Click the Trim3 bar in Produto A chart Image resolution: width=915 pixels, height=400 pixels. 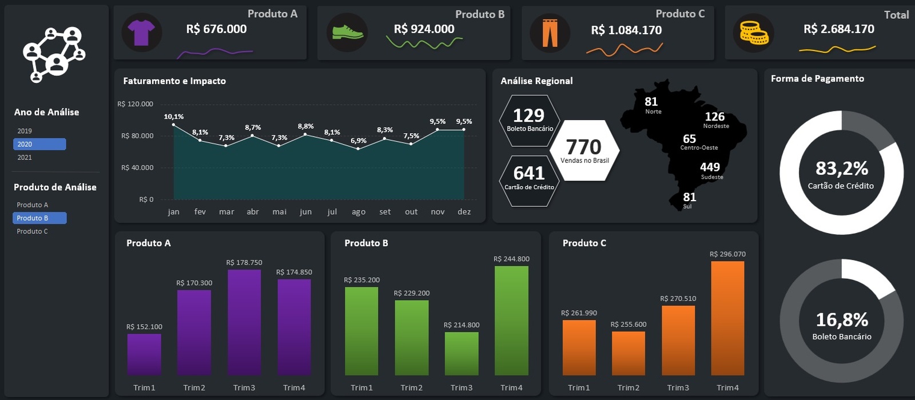[x=244, y=322]
